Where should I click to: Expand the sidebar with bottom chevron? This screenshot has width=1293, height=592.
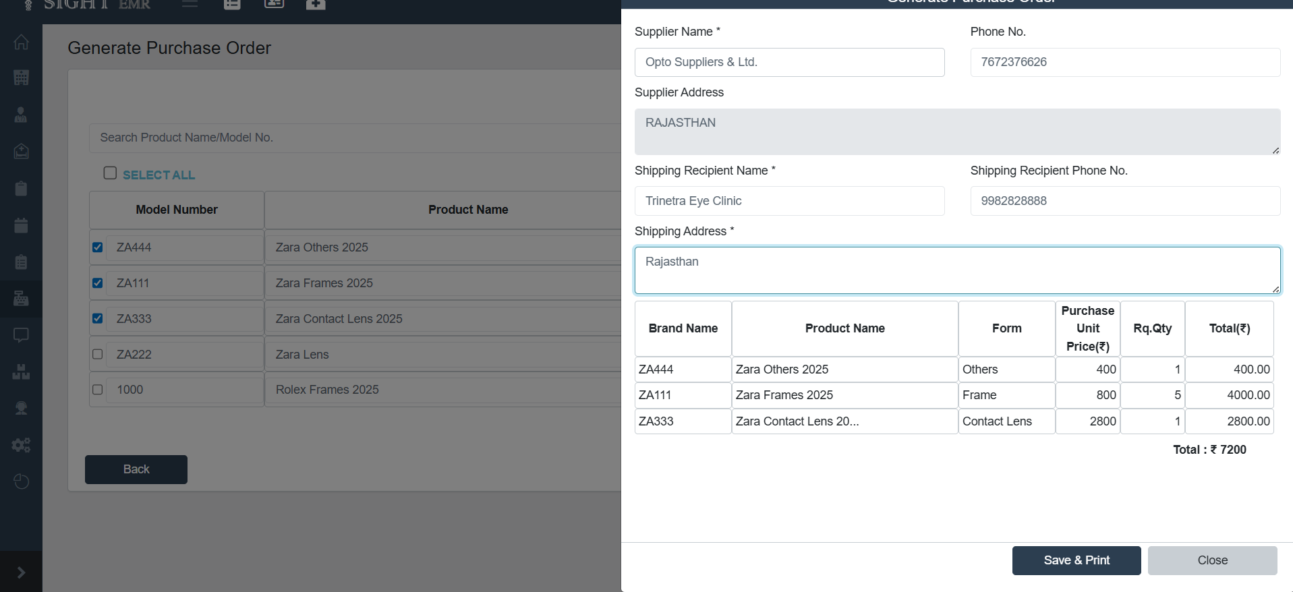pyautogui.click(x=21, y=572)
